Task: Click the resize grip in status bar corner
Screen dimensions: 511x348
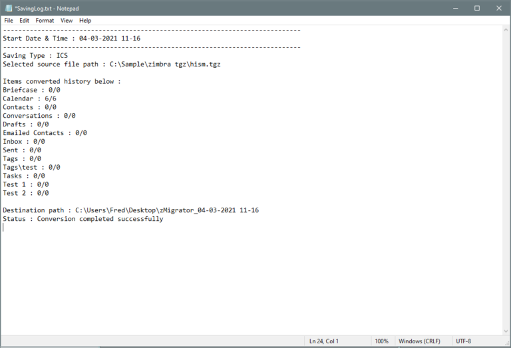Action: (x=507, y=343)
